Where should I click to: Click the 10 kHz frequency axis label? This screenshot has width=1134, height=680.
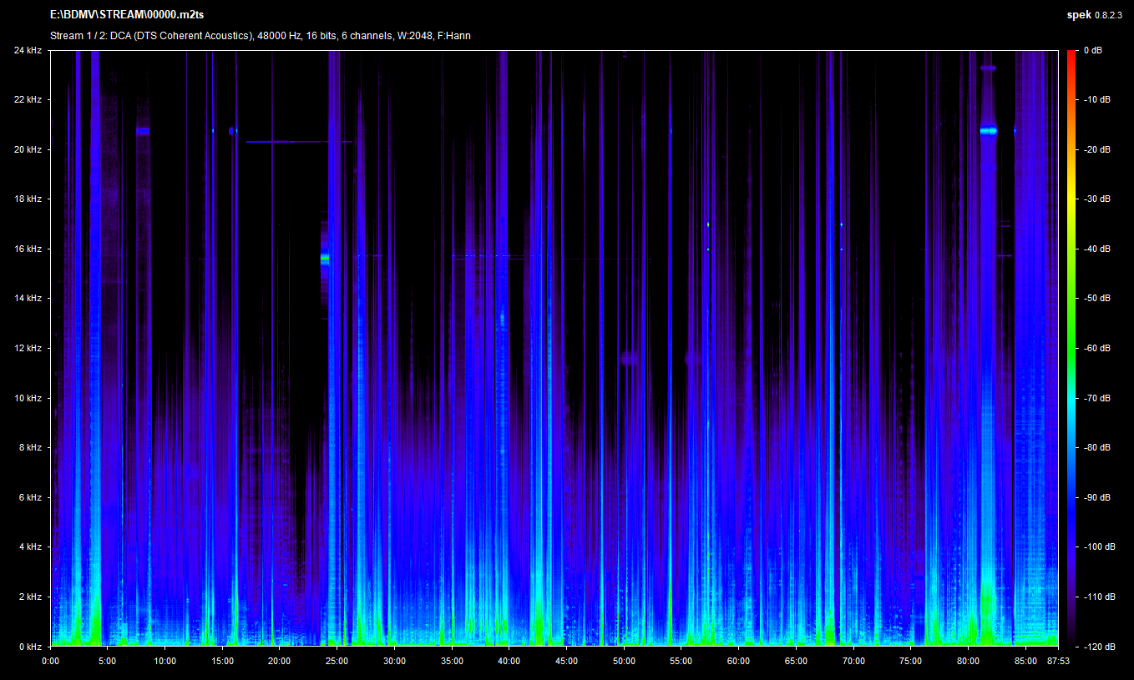coord(28,398)
